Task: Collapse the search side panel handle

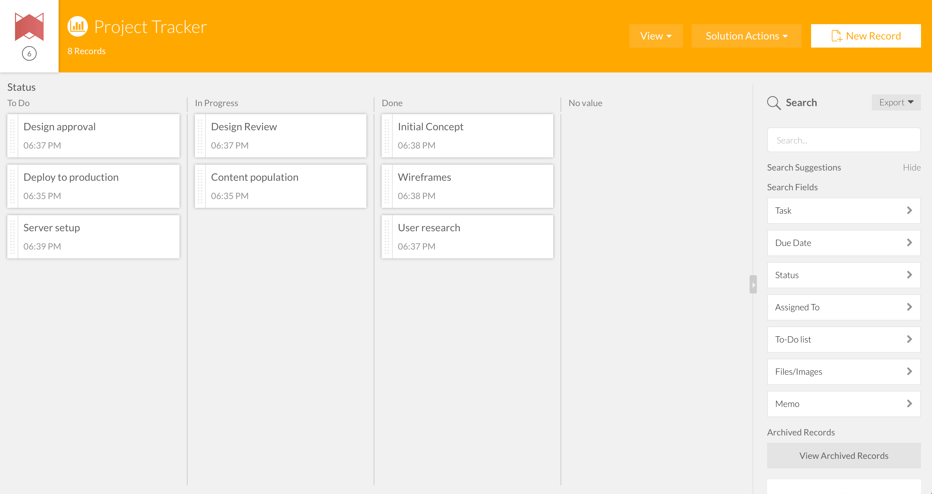Action: click(x=753, y=284)
